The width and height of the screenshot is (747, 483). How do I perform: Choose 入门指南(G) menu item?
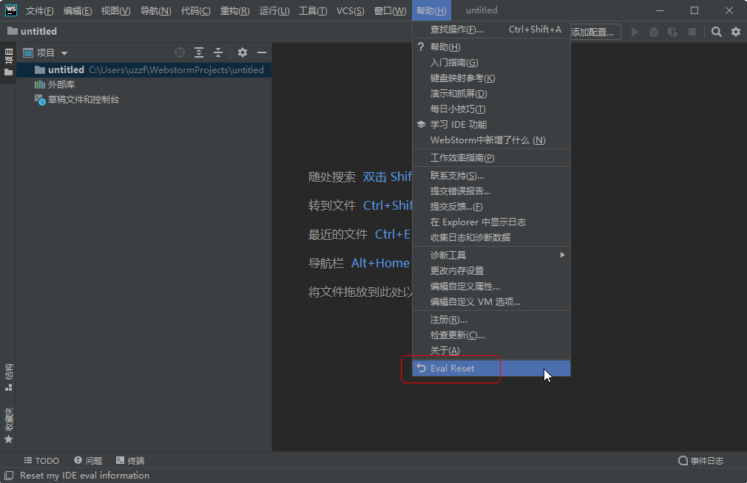[x=491, y=63]
